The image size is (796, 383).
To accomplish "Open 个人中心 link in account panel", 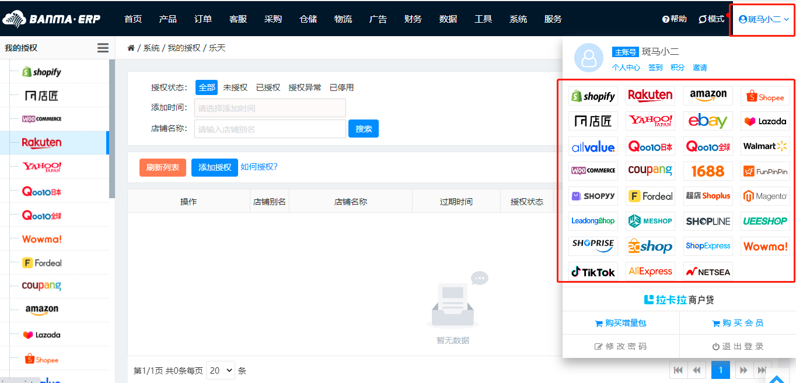I will [626, 68].
